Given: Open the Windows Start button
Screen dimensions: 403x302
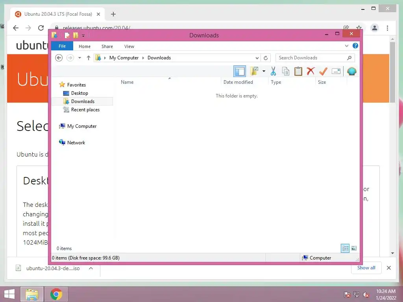Looking at the screenshot, I should [9, 294].
